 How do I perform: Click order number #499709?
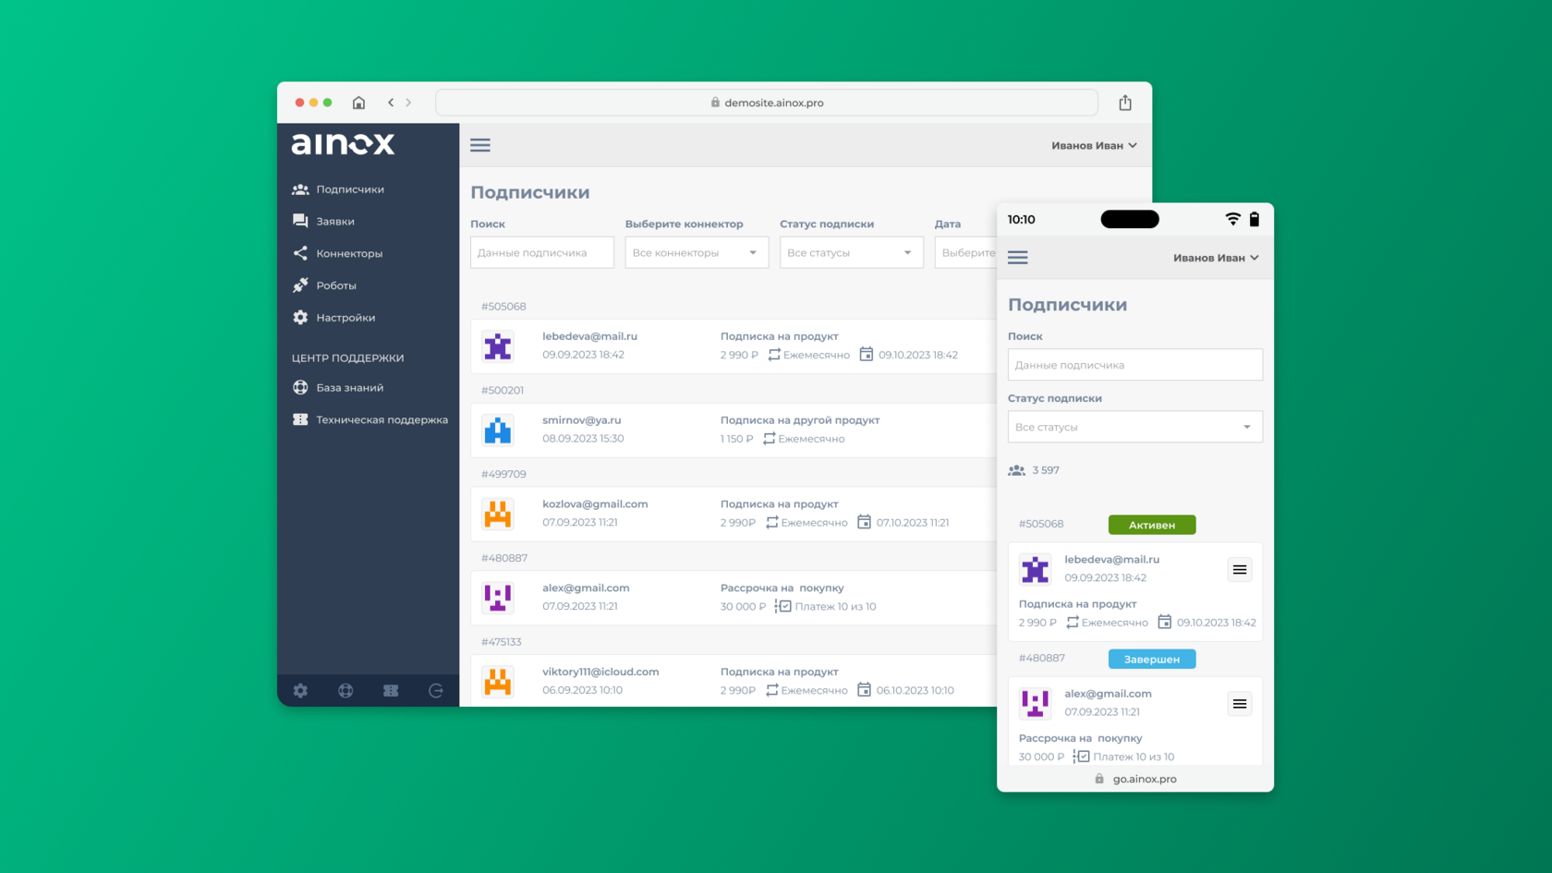[503, 474]
